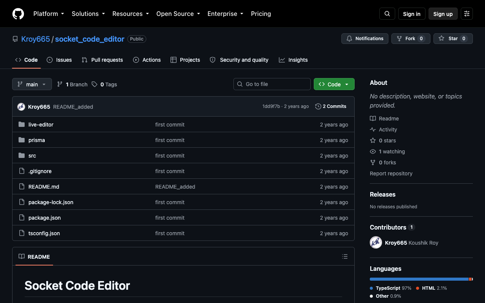
Task: Open the Kroy665 owner link
Action: [36, 39]
